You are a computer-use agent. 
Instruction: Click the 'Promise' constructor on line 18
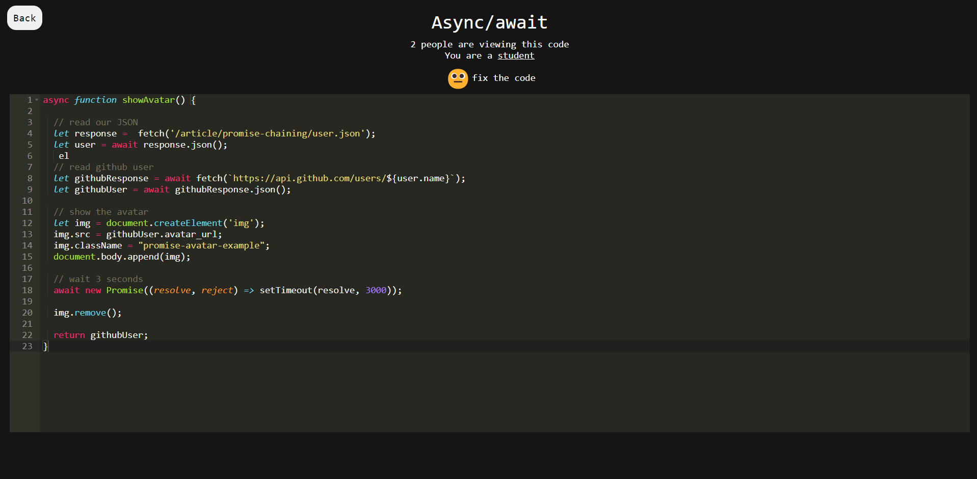click(x=125, y=290)
